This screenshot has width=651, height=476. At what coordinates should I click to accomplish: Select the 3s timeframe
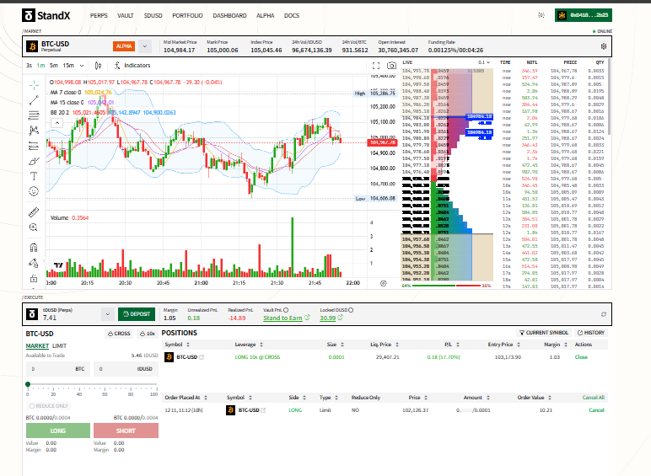(x=29, y=66)
